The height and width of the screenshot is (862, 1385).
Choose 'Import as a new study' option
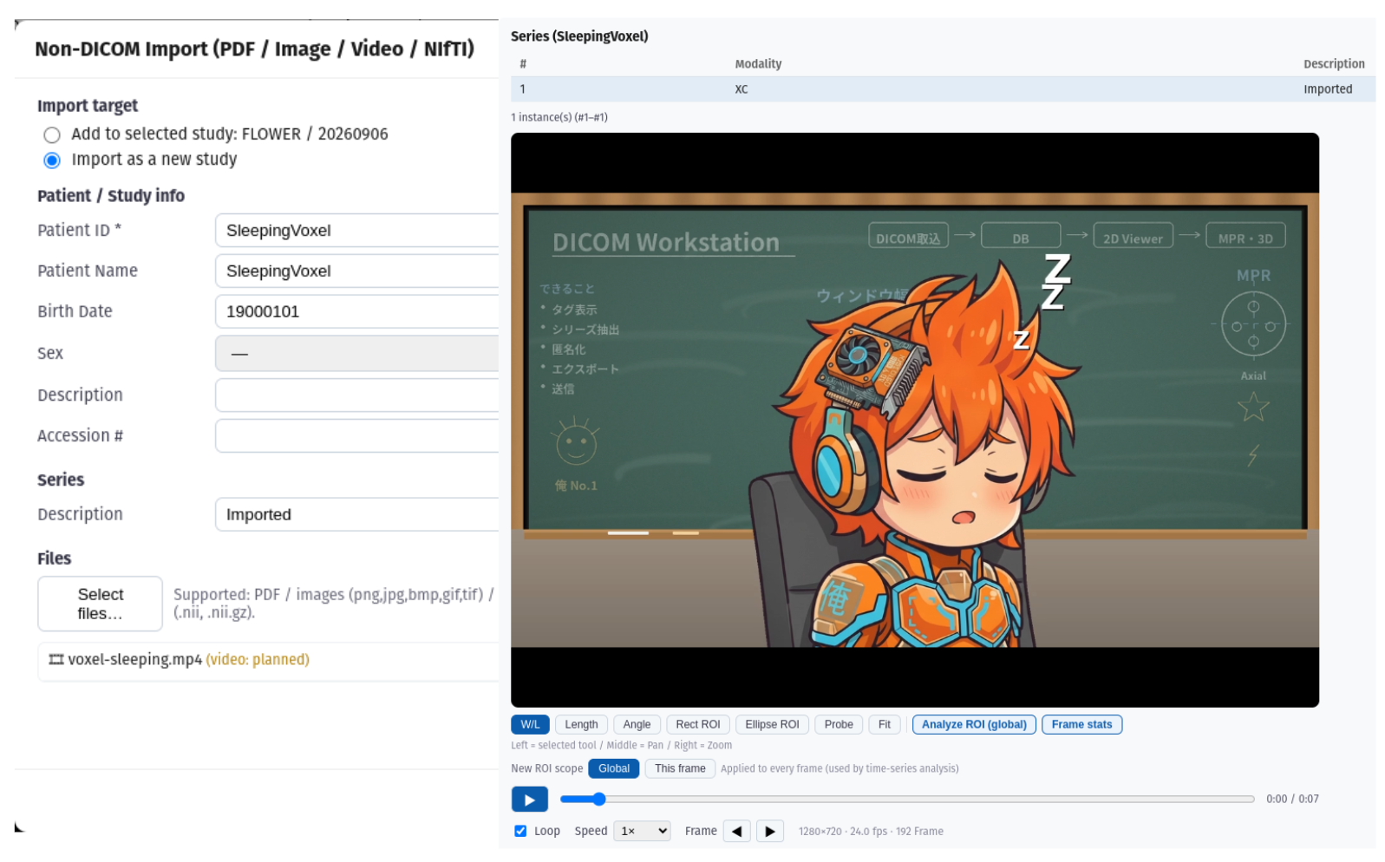point(52,160)
